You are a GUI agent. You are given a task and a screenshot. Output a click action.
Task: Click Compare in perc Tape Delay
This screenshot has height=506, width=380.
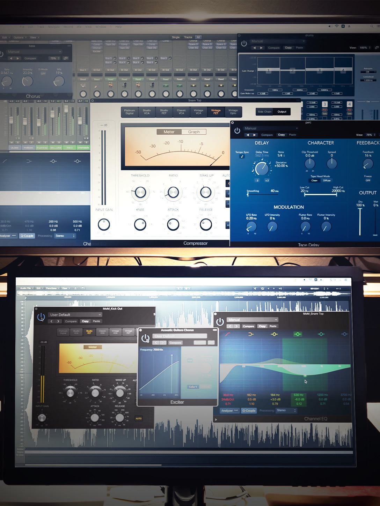pos(267,135)
